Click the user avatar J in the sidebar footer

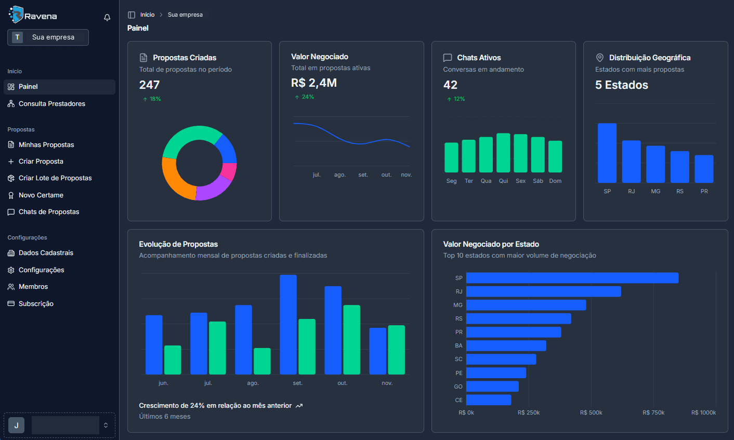(16, 425)
